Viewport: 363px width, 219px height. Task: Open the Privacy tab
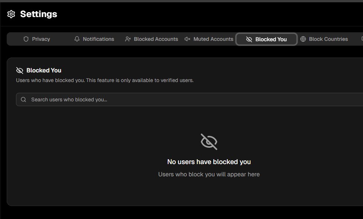37,39
